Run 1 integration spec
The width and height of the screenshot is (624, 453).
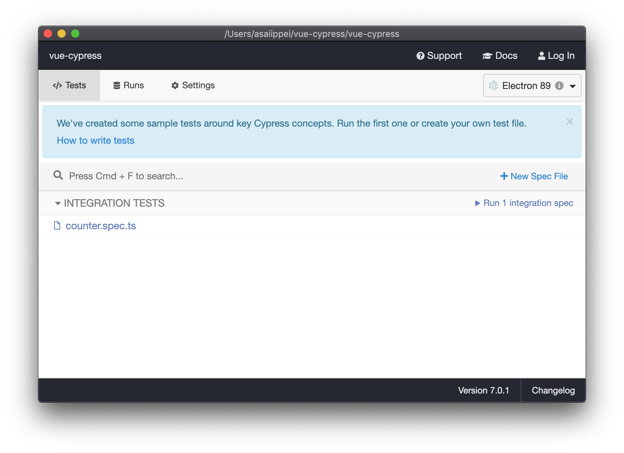[x=524, y=203]
